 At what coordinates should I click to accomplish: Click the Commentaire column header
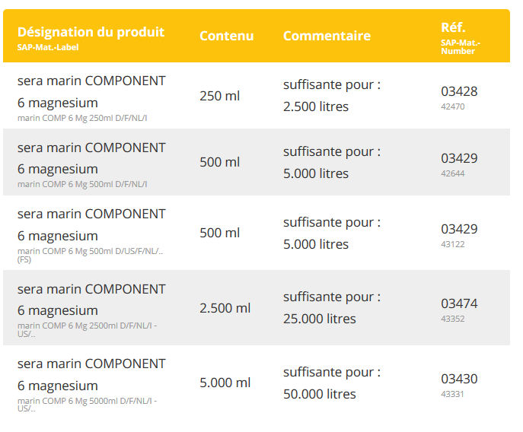pyautogui.click(x=327, y=36)
